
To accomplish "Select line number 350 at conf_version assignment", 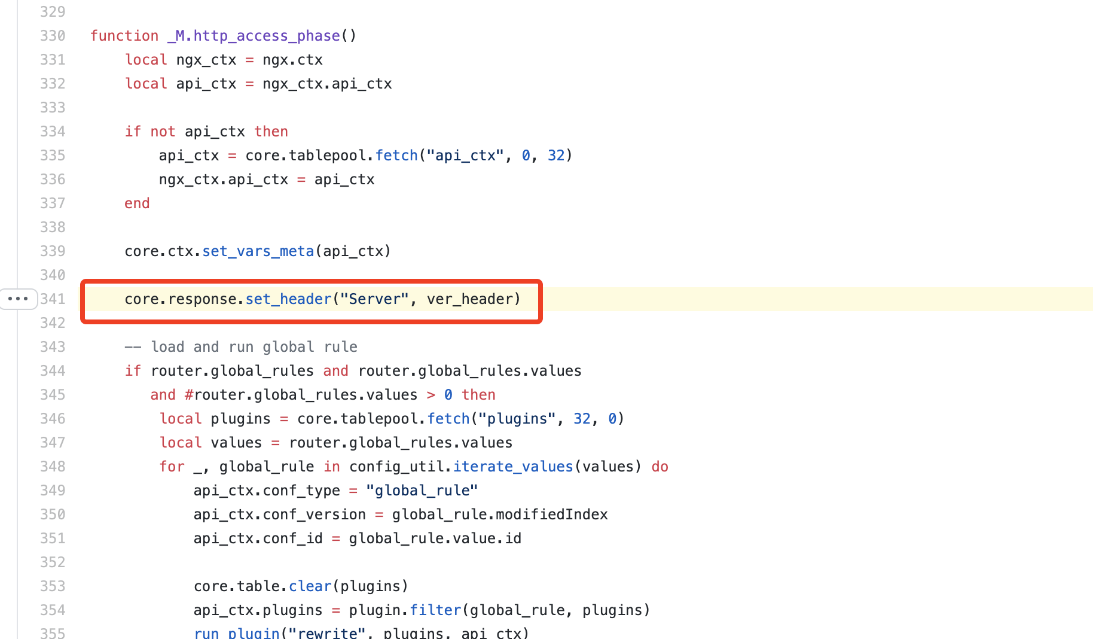I will pos(53,514).
